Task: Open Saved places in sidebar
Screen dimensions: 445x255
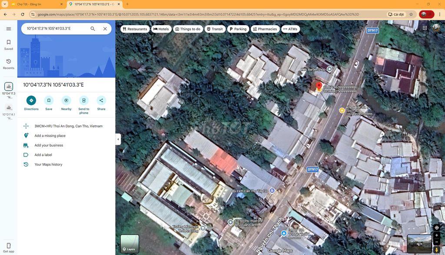Action: pos(9,45)
